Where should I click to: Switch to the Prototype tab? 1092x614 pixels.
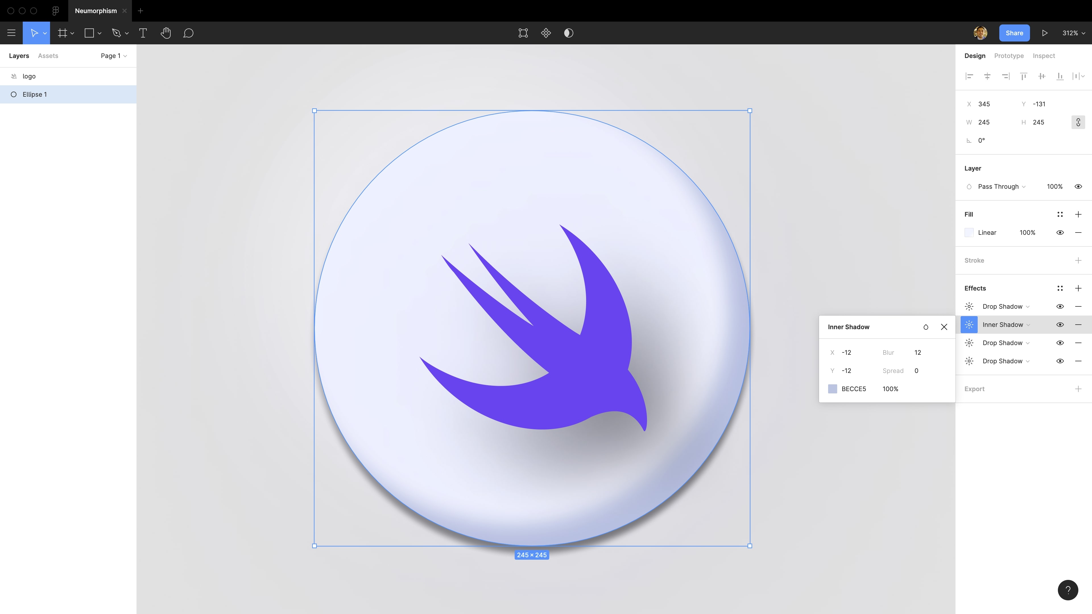[1008, 56]
